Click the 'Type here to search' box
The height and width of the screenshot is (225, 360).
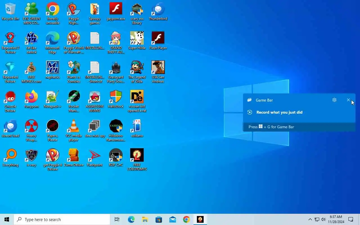(x=62, y=219)
